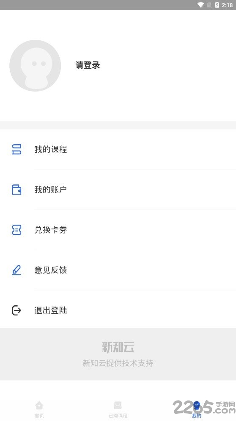Select the 我的 tab in bottom bar

tap(197, 409)
